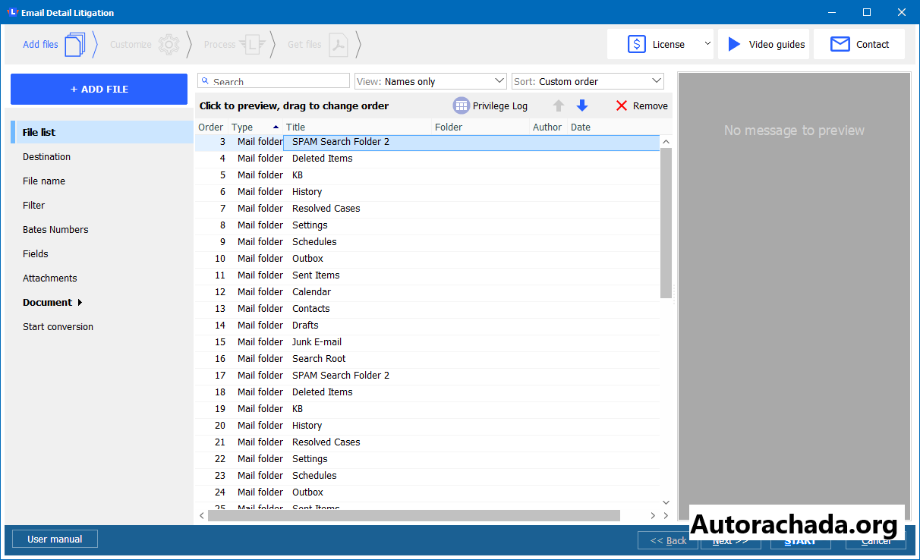Remove the selected file with red X
Image resolution: width=920 pixels, height=560 pixels.
[x=622, y=106]
